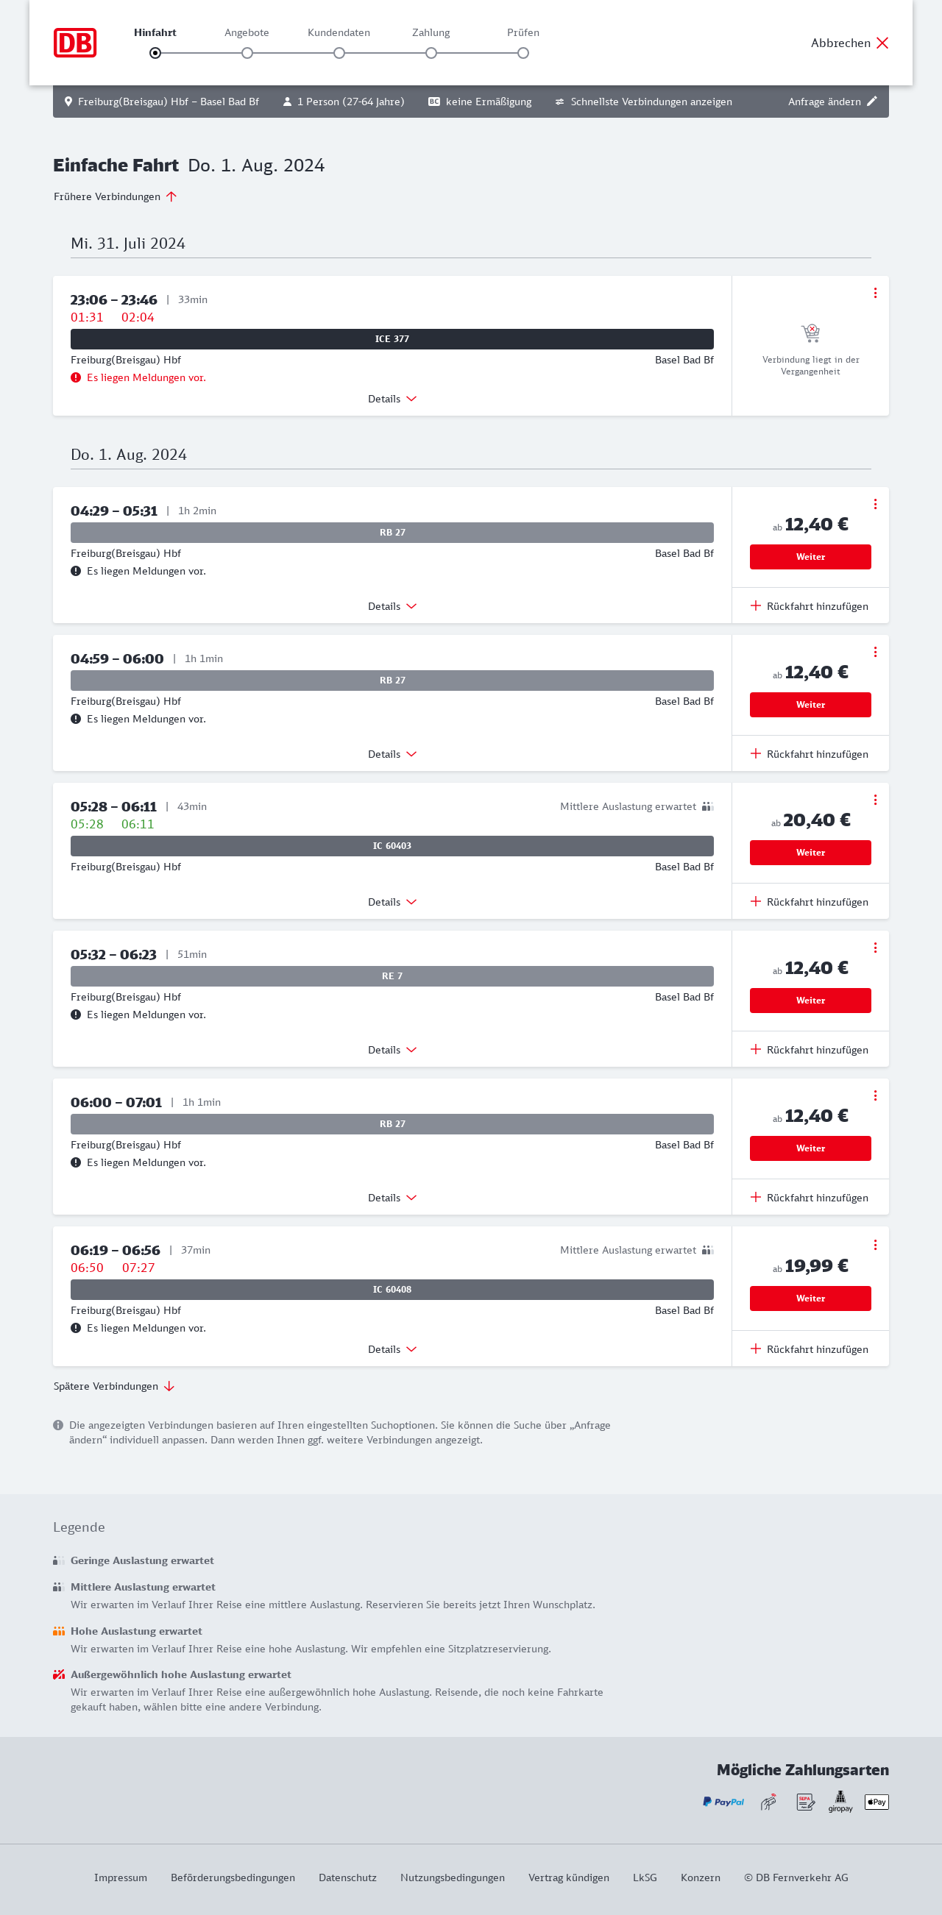This screenshot has width=942, height=1915.
Task: Click pencil icon next to Anfrage ändern
Action: (x=872, y=101)
